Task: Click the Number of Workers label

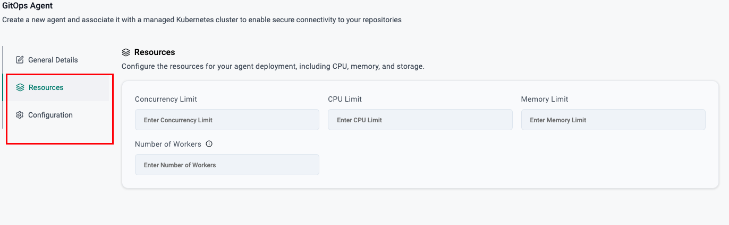Action: pyautogui.click(x=168, y=144)
